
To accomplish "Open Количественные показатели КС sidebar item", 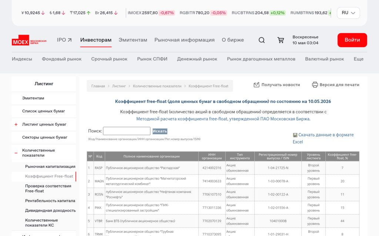I will point(41,223).
